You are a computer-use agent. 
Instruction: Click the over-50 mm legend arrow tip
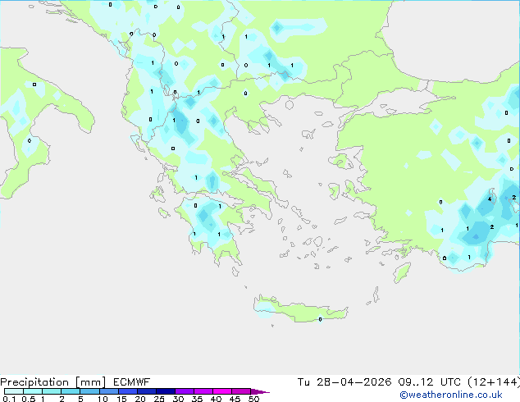260,391
